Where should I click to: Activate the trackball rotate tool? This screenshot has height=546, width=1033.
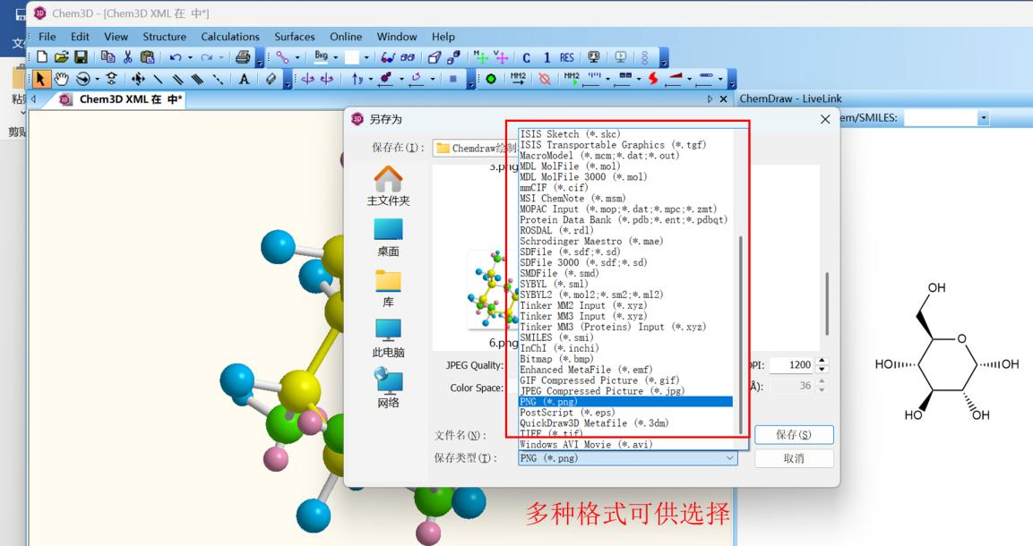(81, 78)
